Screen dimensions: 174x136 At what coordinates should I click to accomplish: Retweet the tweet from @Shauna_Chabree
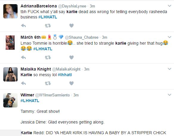click(48, 57)
